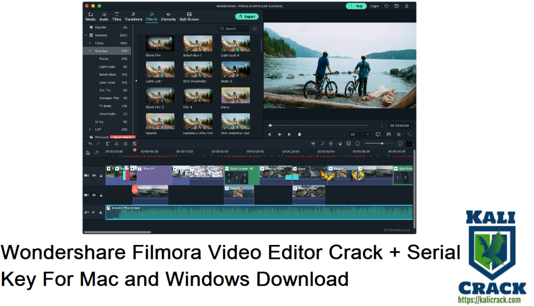
Task: Click the Login link
Action: click(374, 6)
